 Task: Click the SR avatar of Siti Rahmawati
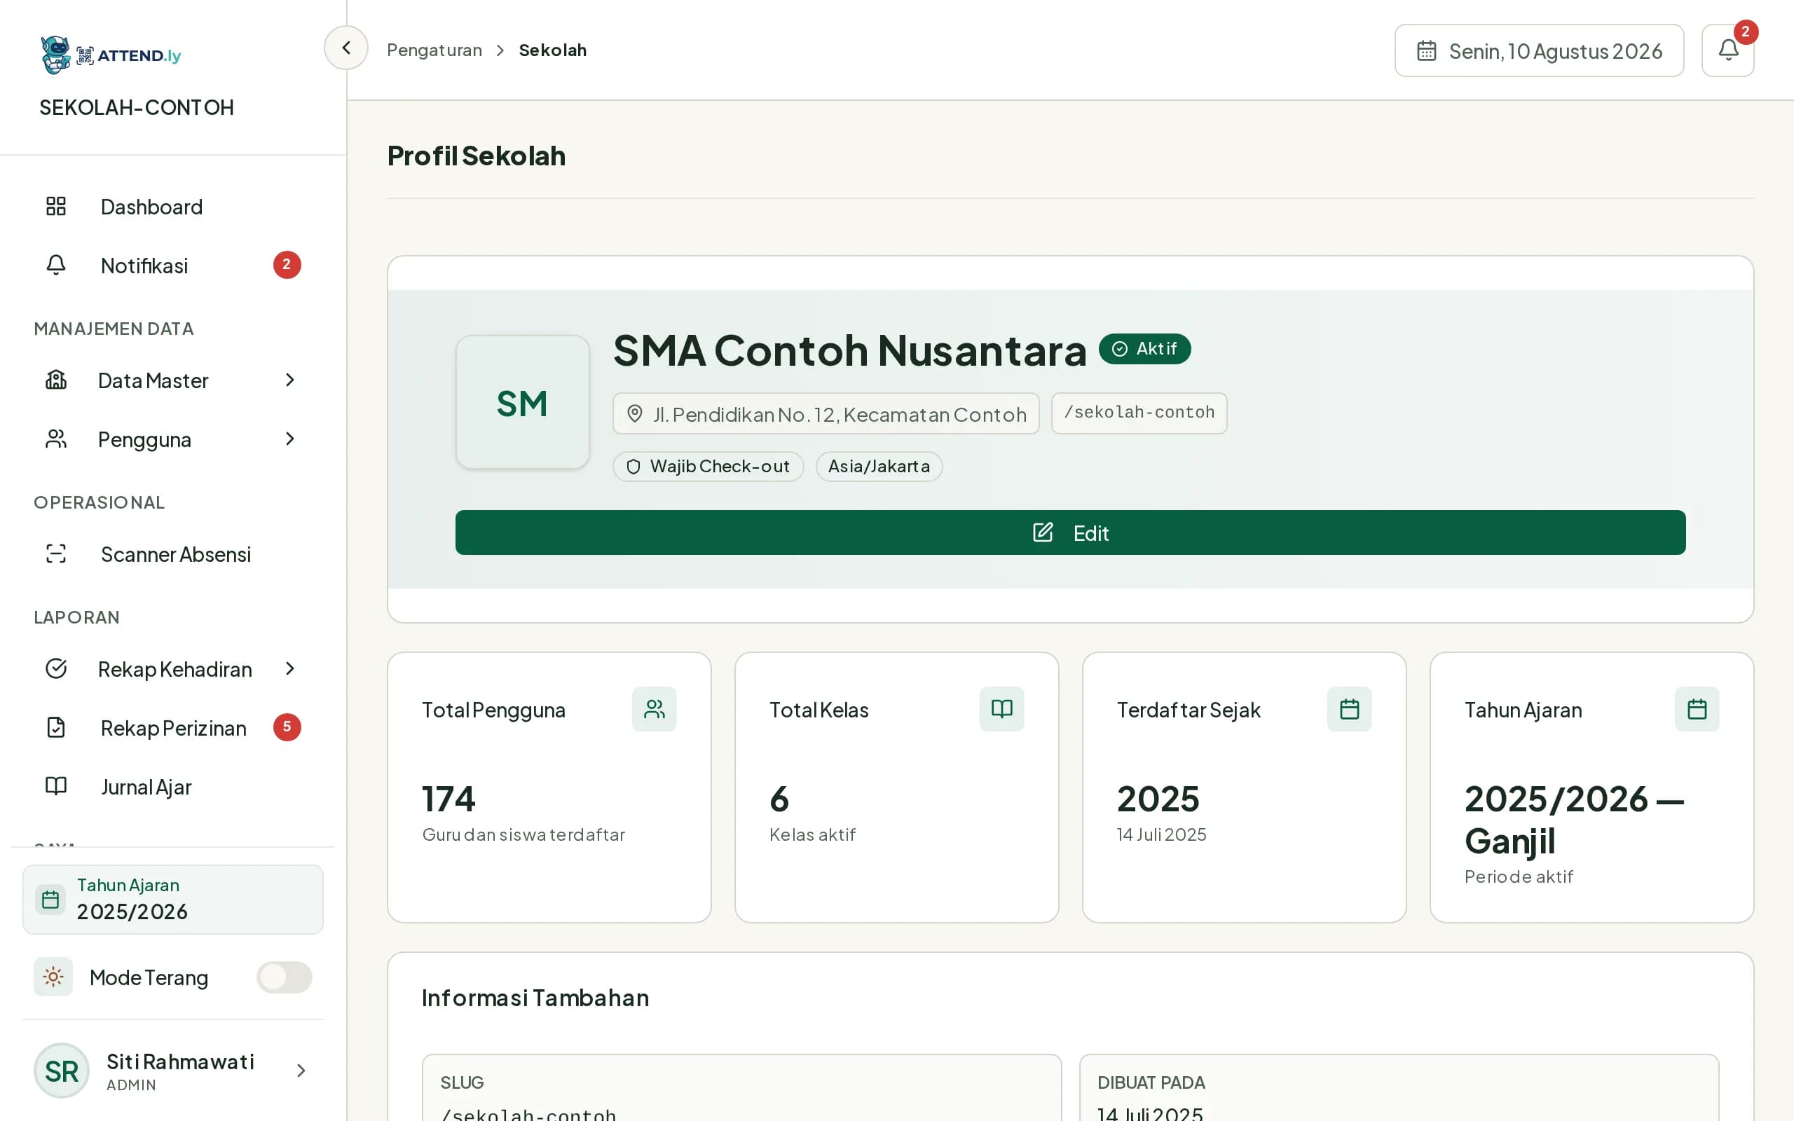tap(62, 1071)
